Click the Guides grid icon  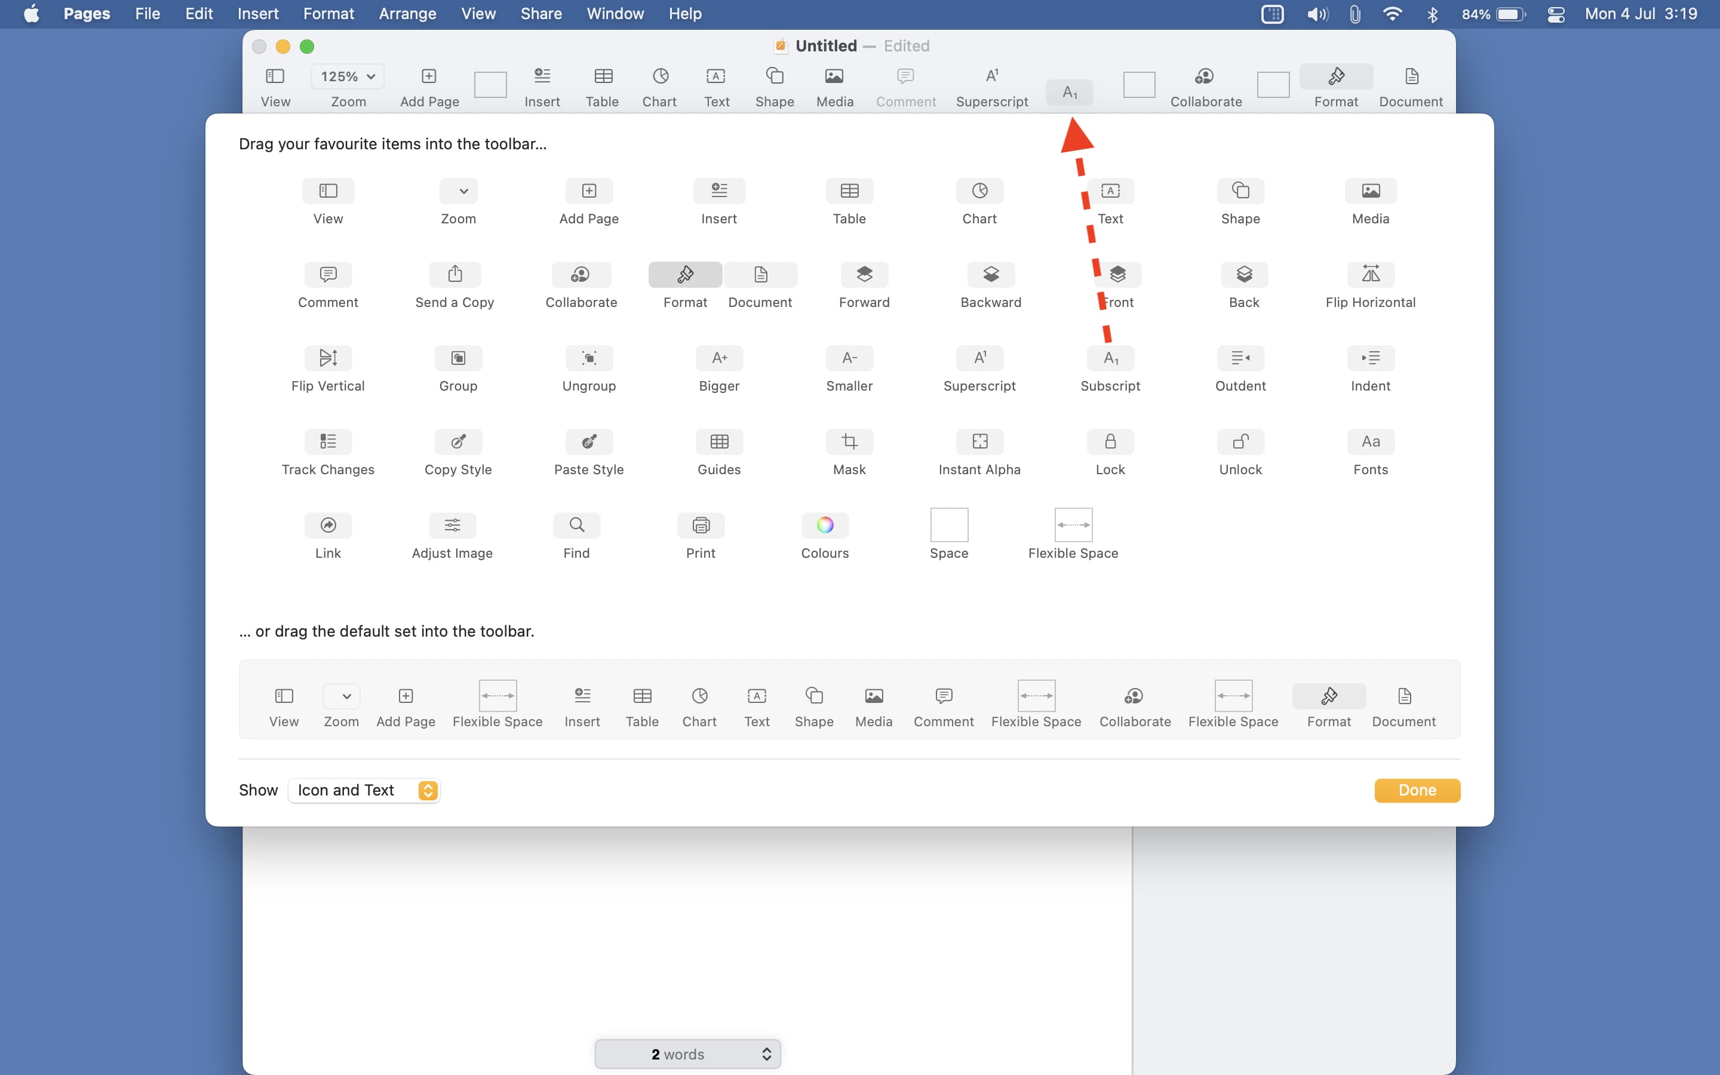pyautogui.click(x=718, y=441)
